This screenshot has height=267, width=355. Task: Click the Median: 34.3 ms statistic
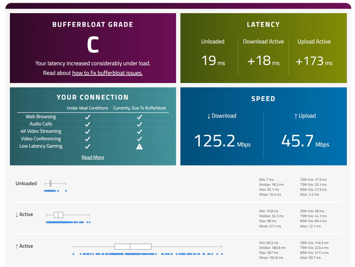tap(271, 216)
